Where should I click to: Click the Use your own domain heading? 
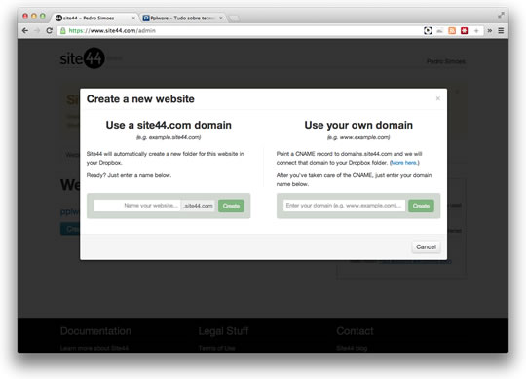tap(358, 125)
